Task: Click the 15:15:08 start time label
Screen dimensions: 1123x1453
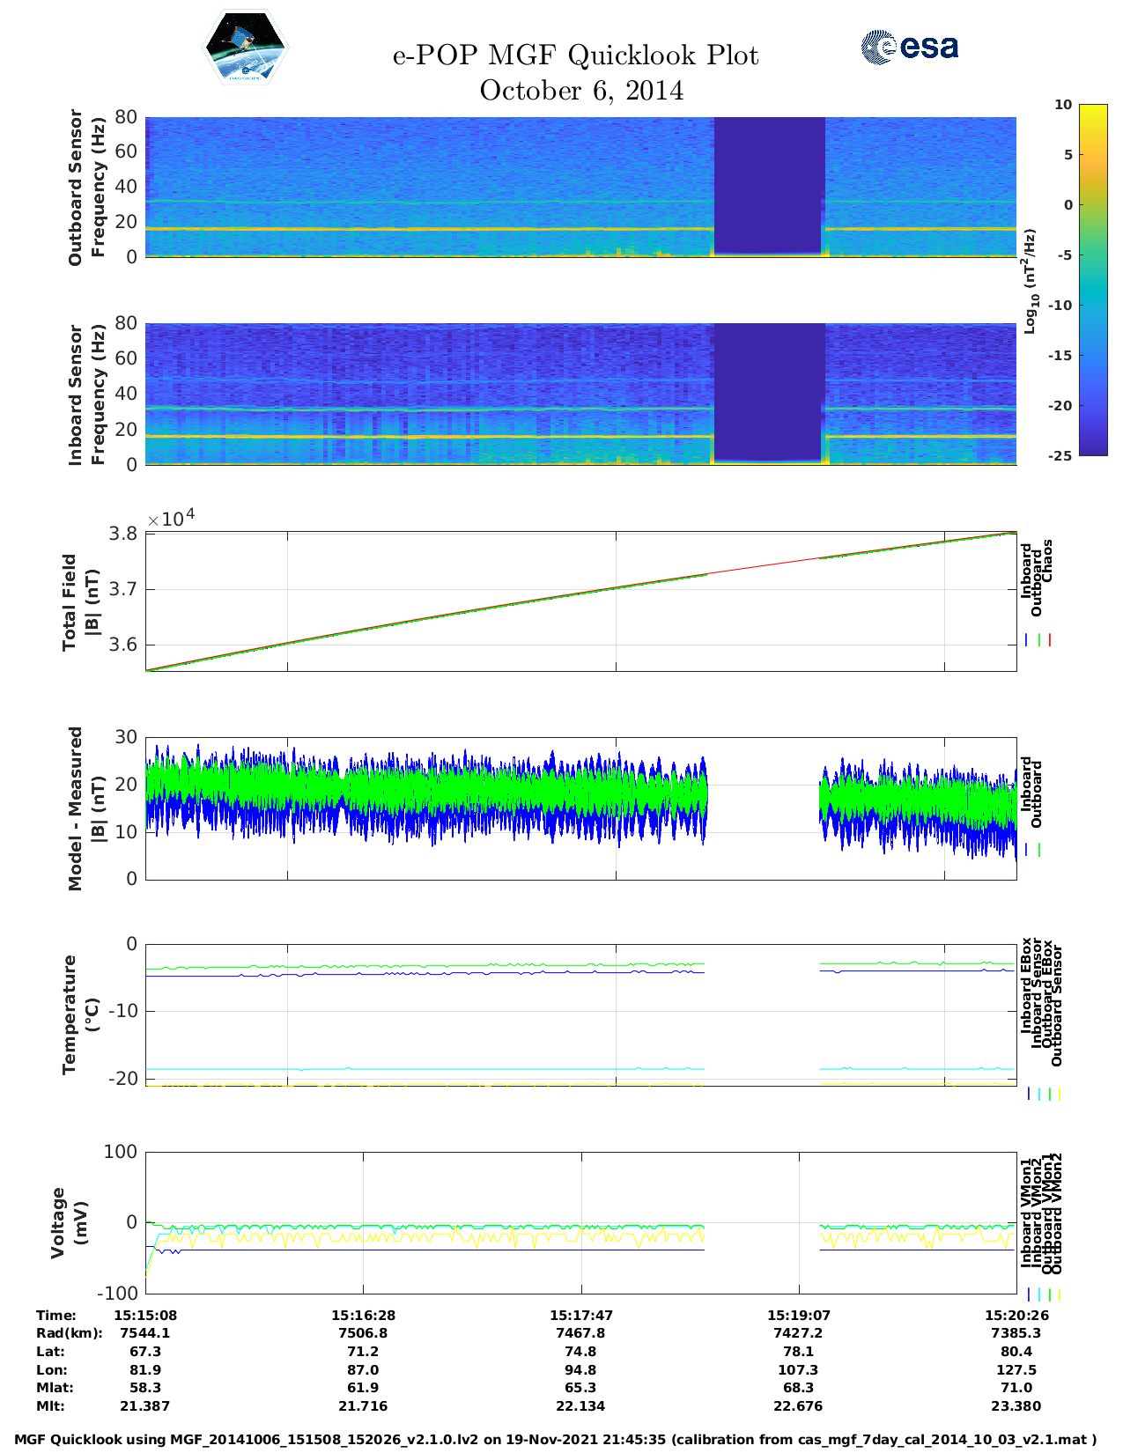Action: tap(145, 1315)
